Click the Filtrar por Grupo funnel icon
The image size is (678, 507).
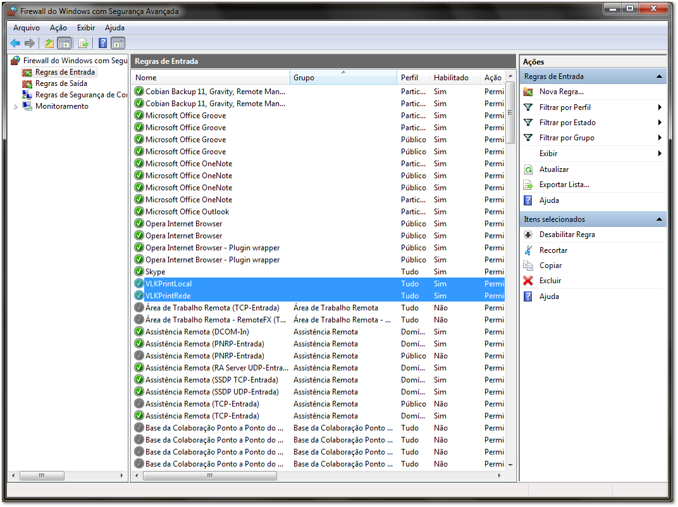[528, 138]
